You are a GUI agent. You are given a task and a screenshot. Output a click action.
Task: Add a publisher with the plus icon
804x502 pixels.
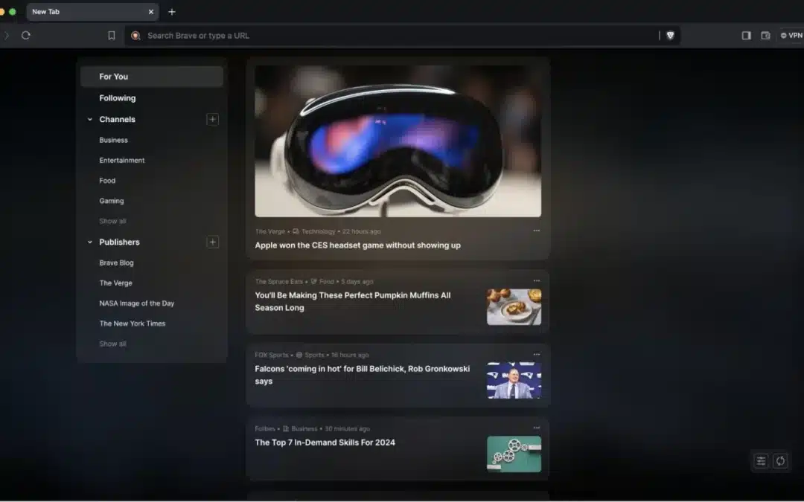pos(212,242)
